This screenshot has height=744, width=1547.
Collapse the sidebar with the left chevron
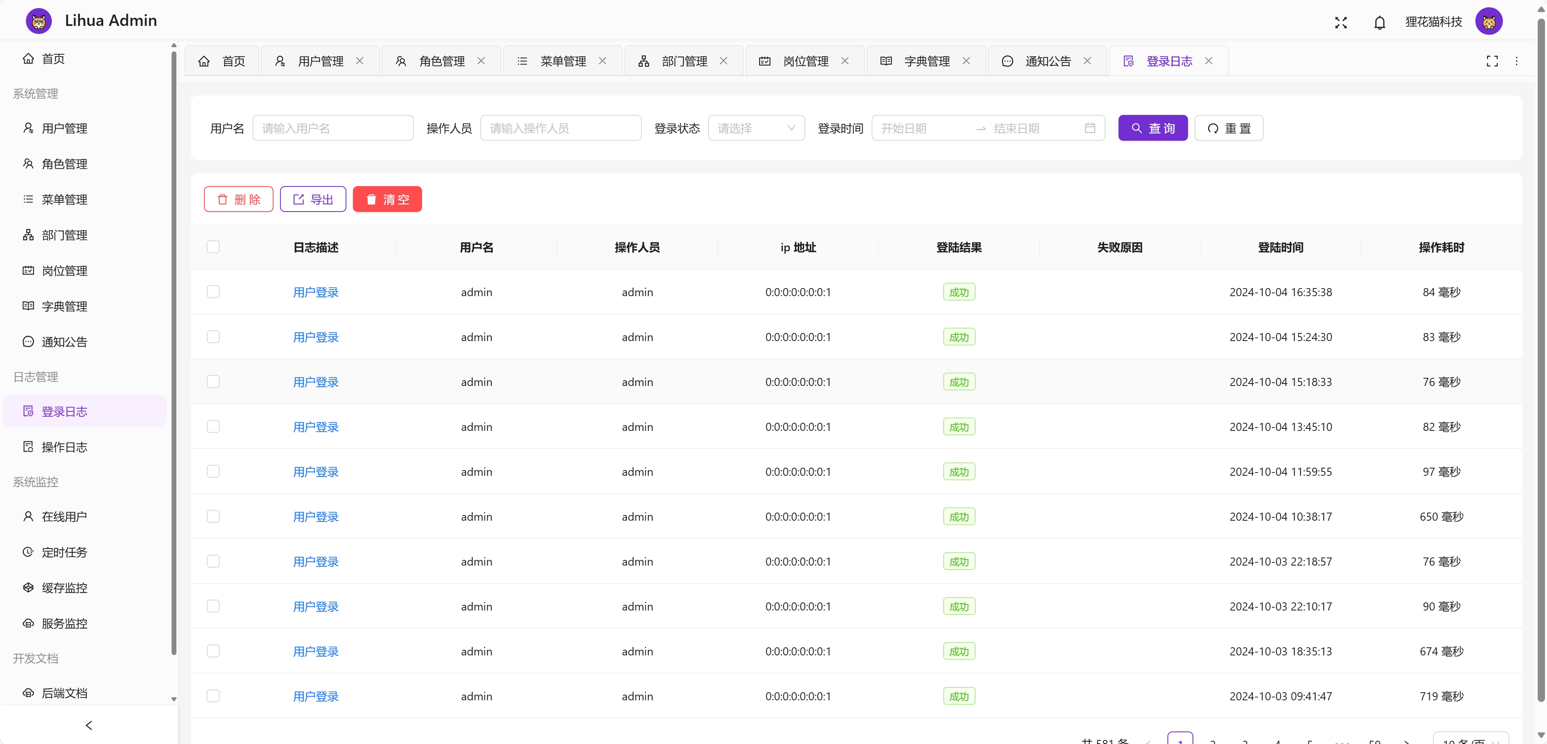click(89, 725)
